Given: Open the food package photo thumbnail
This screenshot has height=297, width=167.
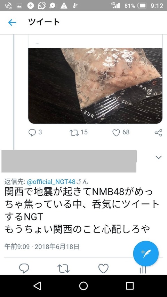Looking at the screenshot, I should [x=95, y=86].
